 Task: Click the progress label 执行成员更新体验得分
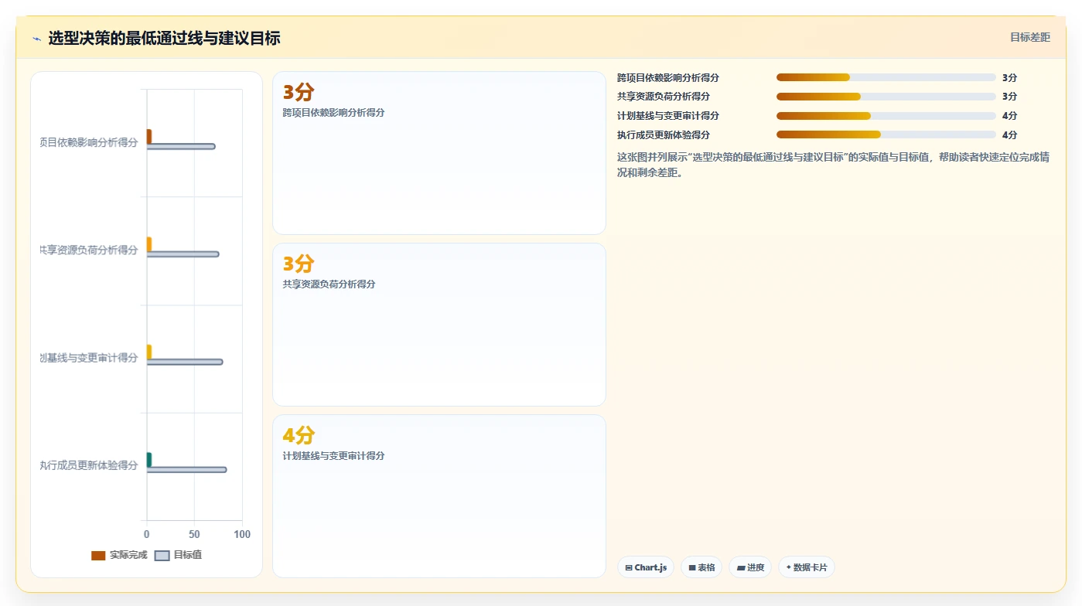click(664, 134)
